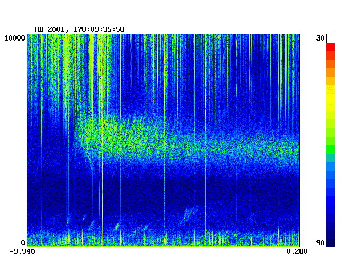
Task: Click the orange spike near bottom right corner
Action: coord(278,235)
